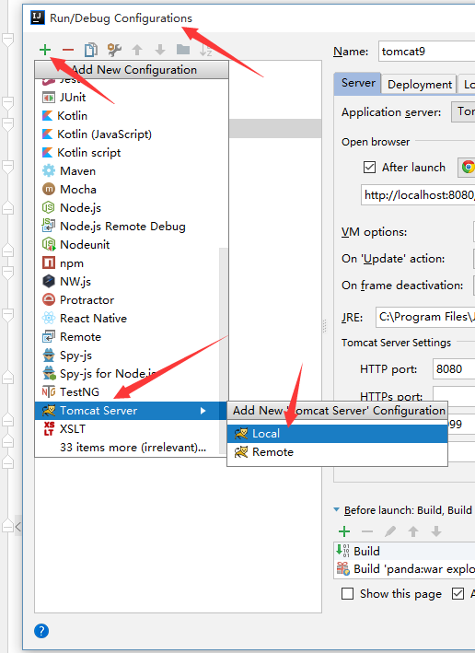Click the collapse arrow on left gutter
475x653 pixels.
[x=17, y=527]
